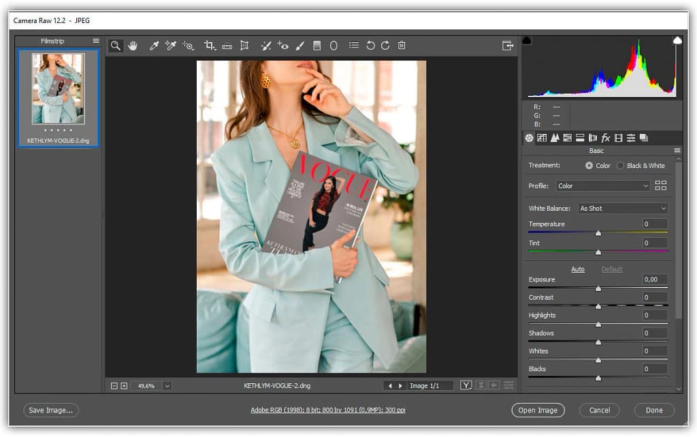Zoom in with the plus button
This screenshot has width=697, height=437.
[x=124, y=386]
